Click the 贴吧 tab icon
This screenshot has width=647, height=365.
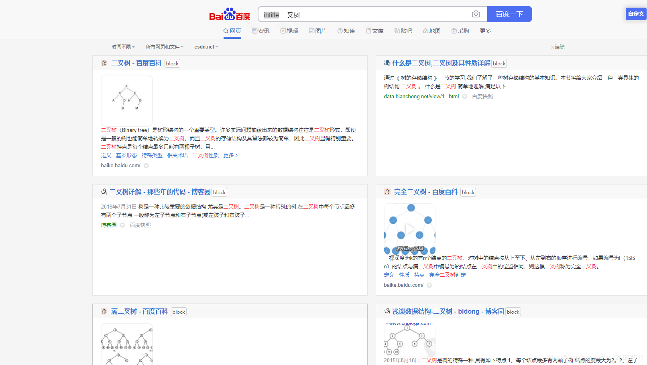click(x=397, y=31)
